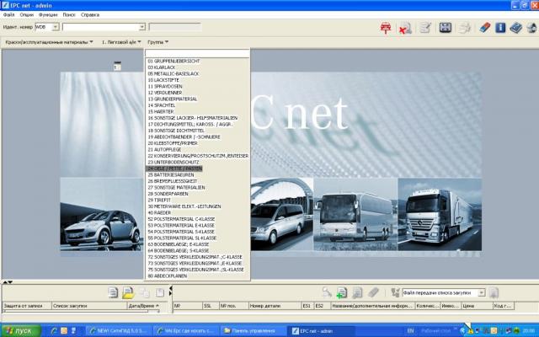This screenshot has height=337, width=539.
Task: Click the new shopping list document icon
Action: pos(113,292)
